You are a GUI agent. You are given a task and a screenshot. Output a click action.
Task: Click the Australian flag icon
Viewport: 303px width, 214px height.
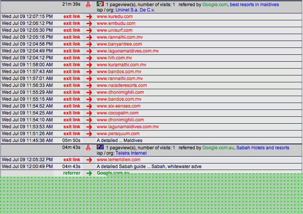(100, 147)
